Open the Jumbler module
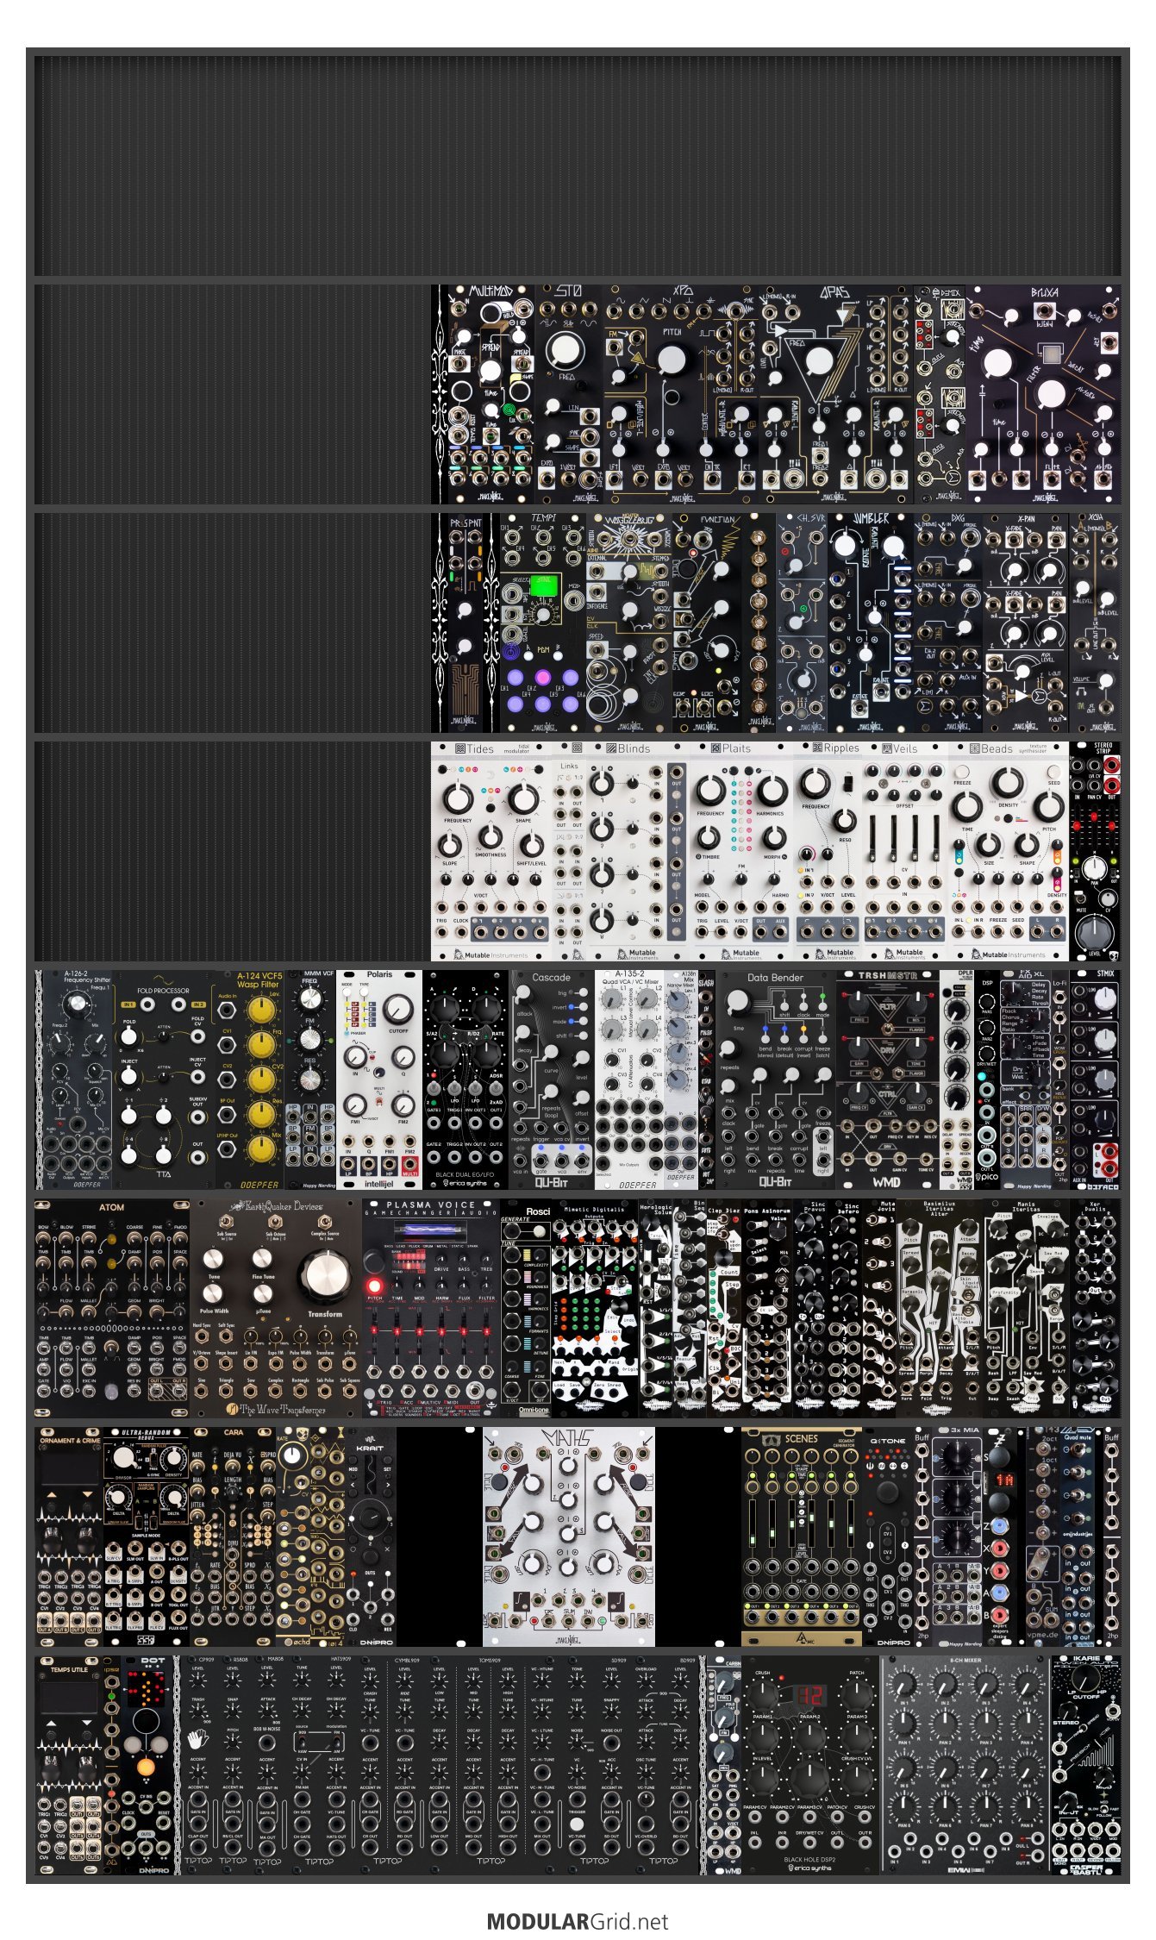 click(x=871, y=623)
